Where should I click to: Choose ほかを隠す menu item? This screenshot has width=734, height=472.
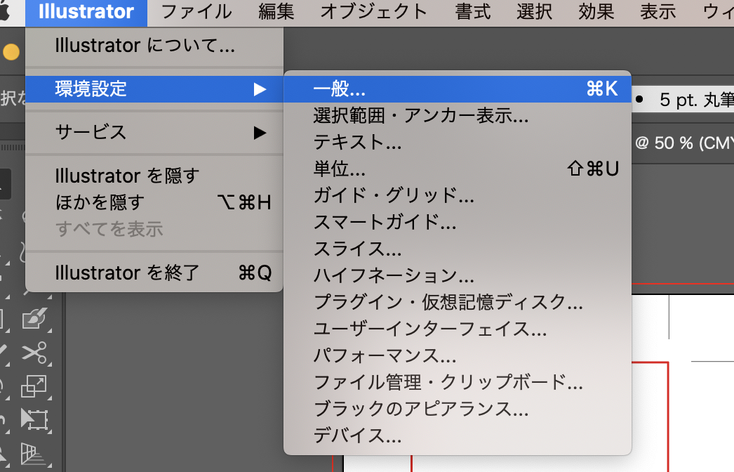point(154,203)
